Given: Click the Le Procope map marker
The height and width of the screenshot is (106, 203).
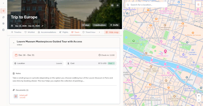Looking at the screenshot, I should pyautogui.click(x=168, y=88).
